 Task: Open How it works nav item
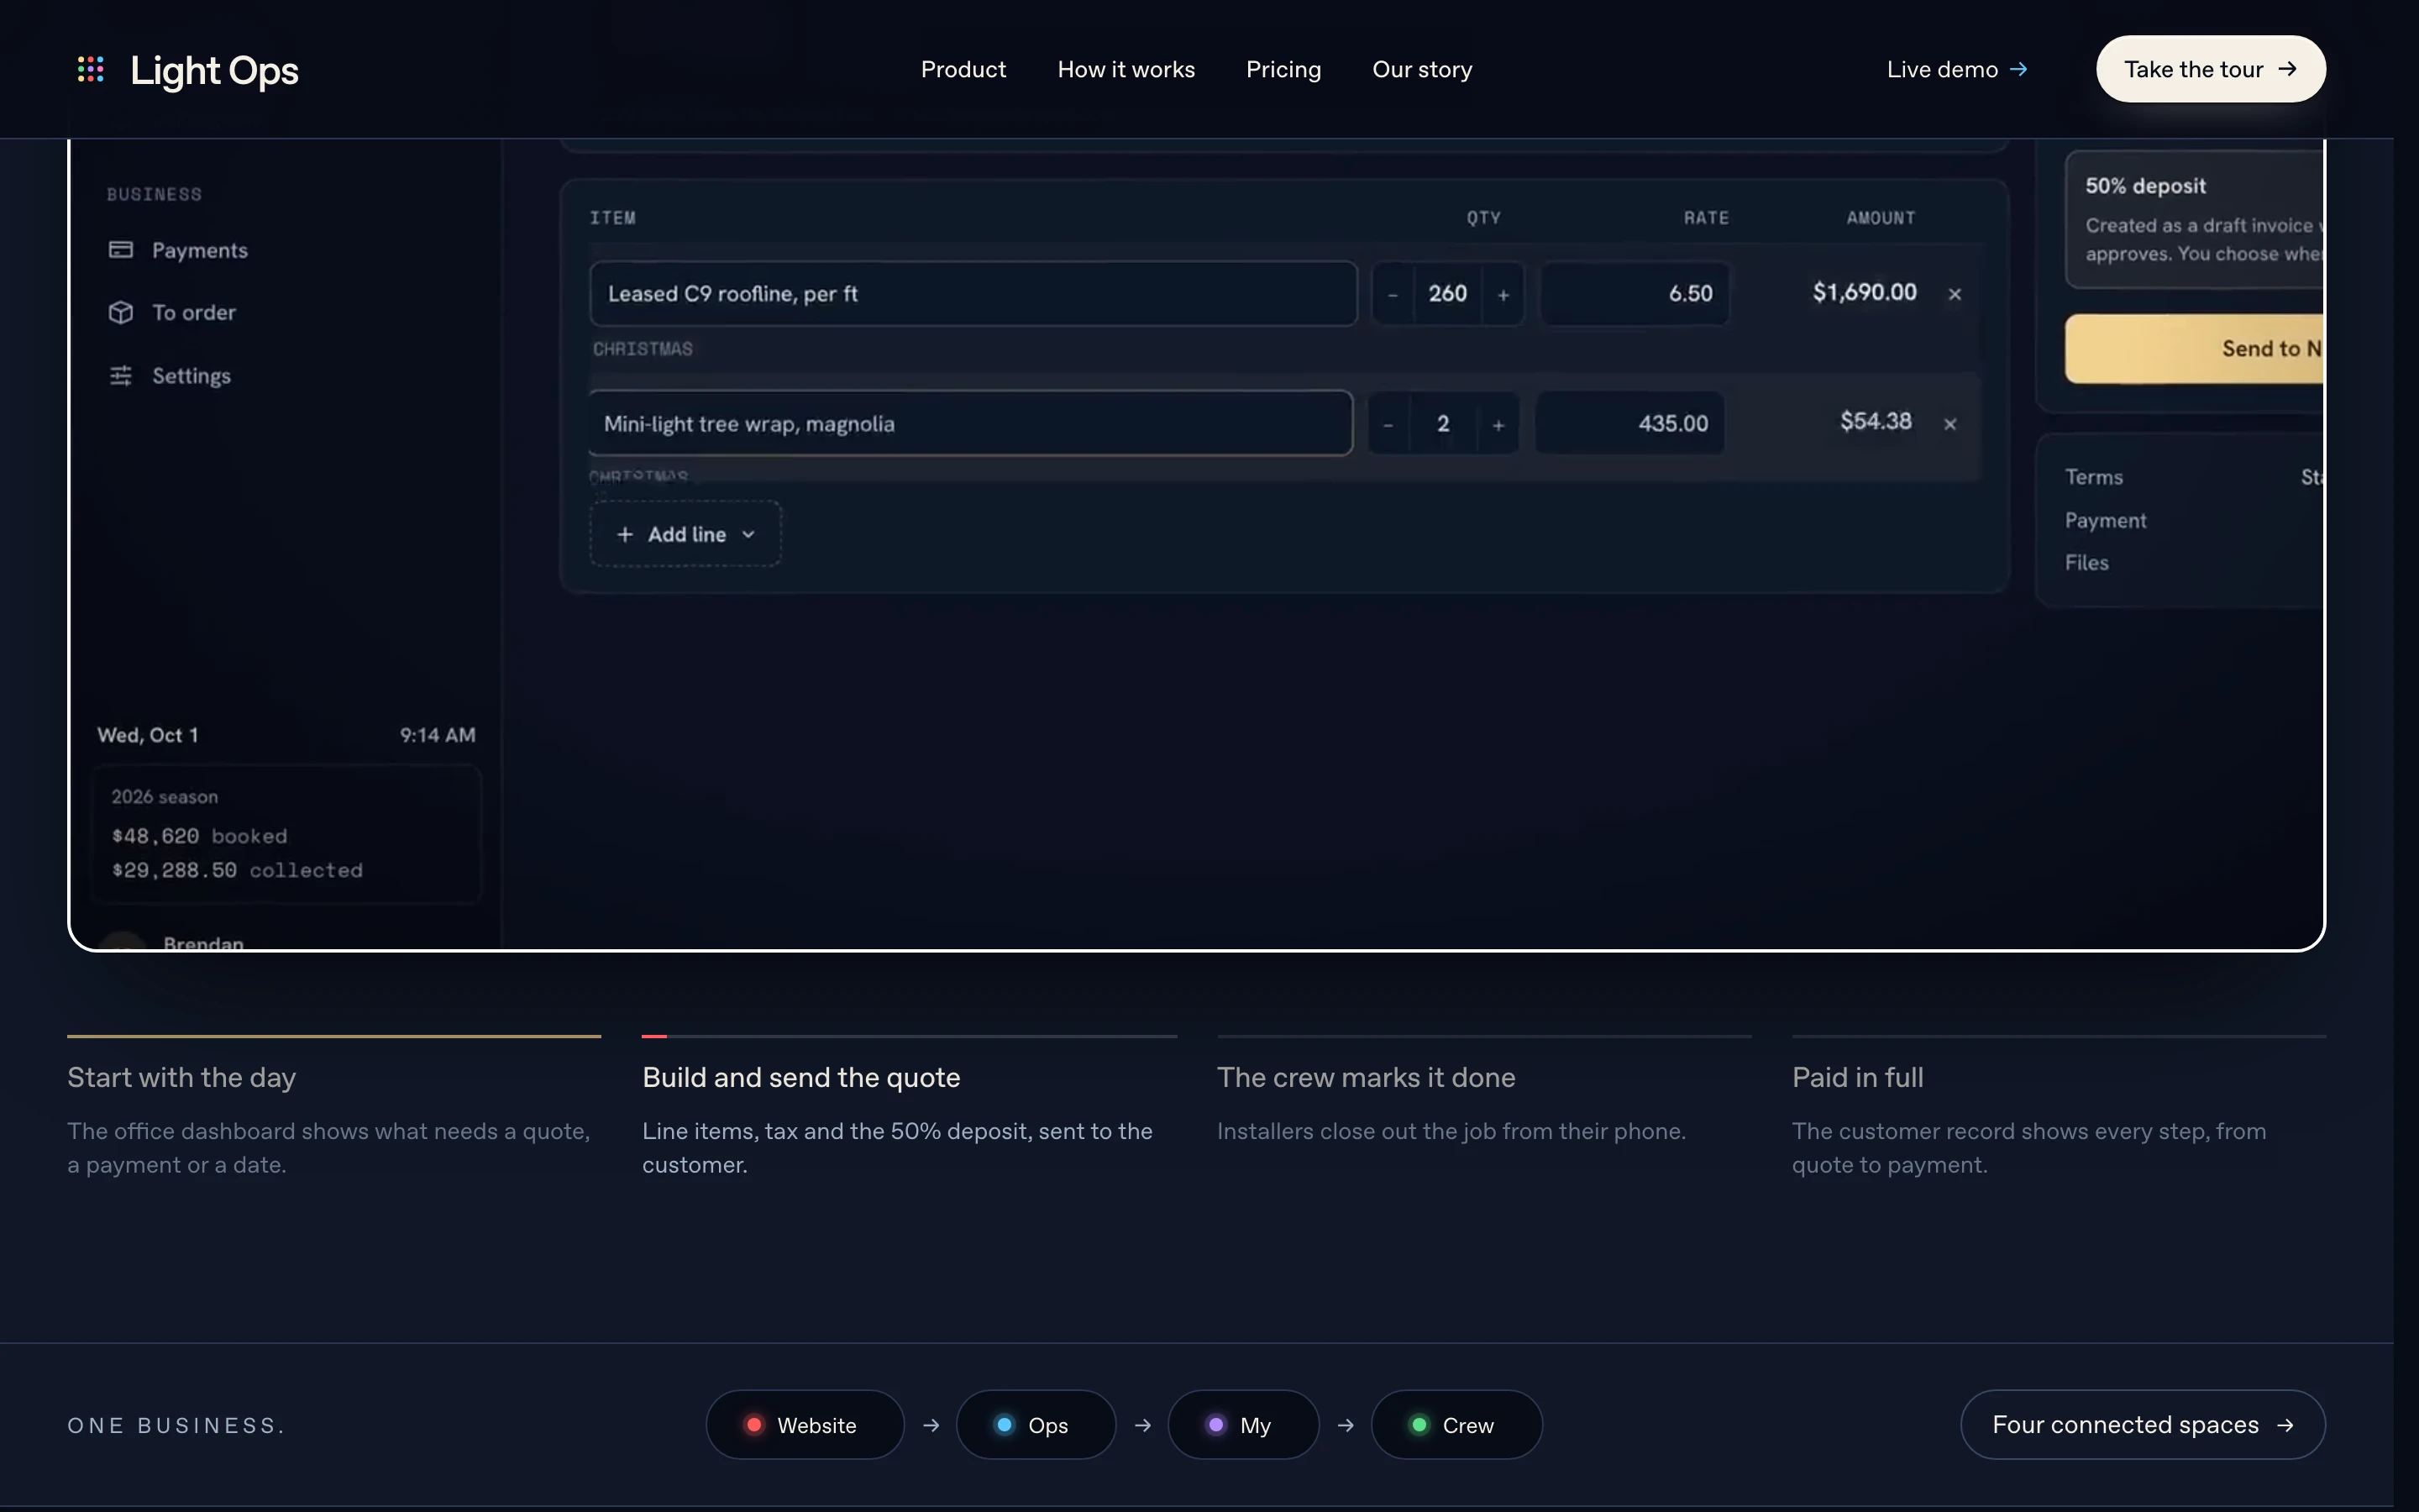tap(1126, 69)
